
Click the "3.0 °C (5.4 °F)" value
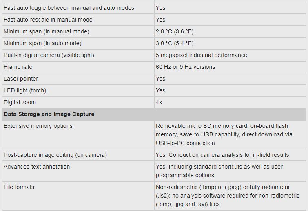(175, 43)
